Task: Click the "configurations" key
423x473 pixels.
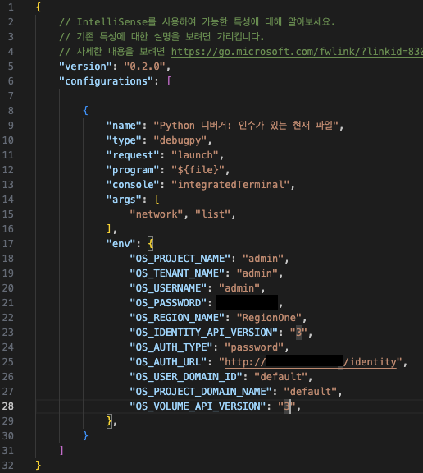Action: 107,81
